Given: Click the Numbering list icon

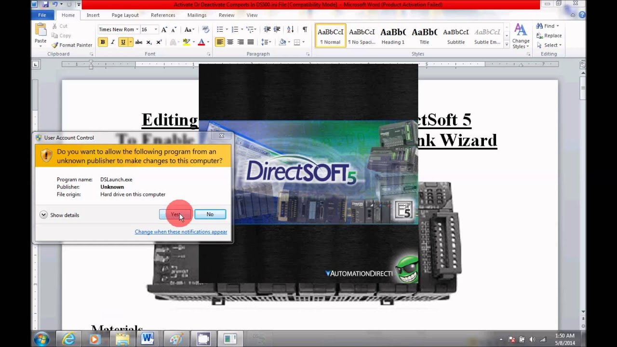Looking at the screenshot, I should [236, 29].
